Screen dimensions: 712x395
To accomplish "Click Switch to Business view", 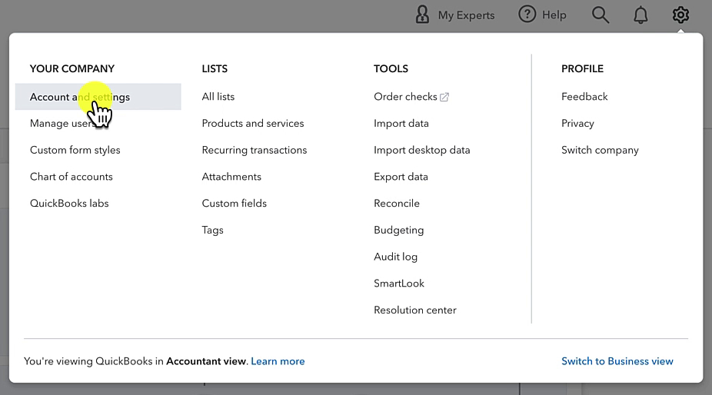I will tap(617, 361).
